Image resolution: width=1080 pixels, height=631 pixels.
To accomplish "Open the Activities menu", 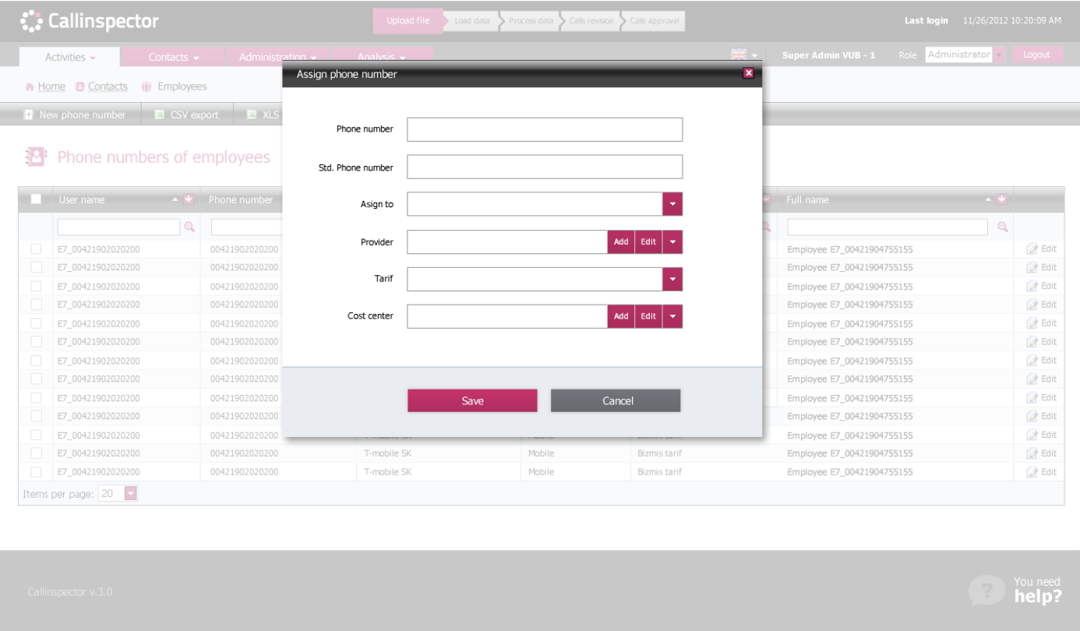I will tap(68, 56).
